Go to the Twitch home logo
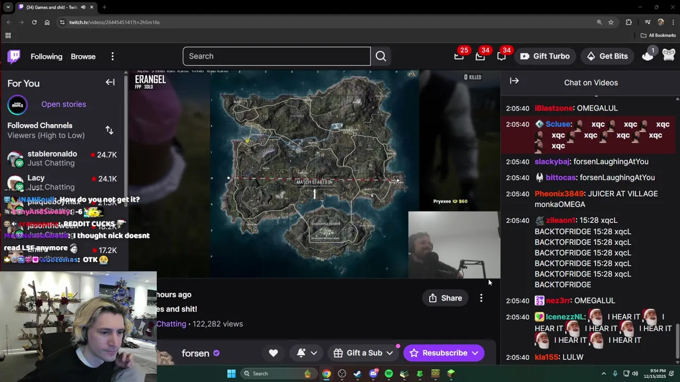Screen dimensions: 680x382 pyautogui.click(x=14, y=56)
